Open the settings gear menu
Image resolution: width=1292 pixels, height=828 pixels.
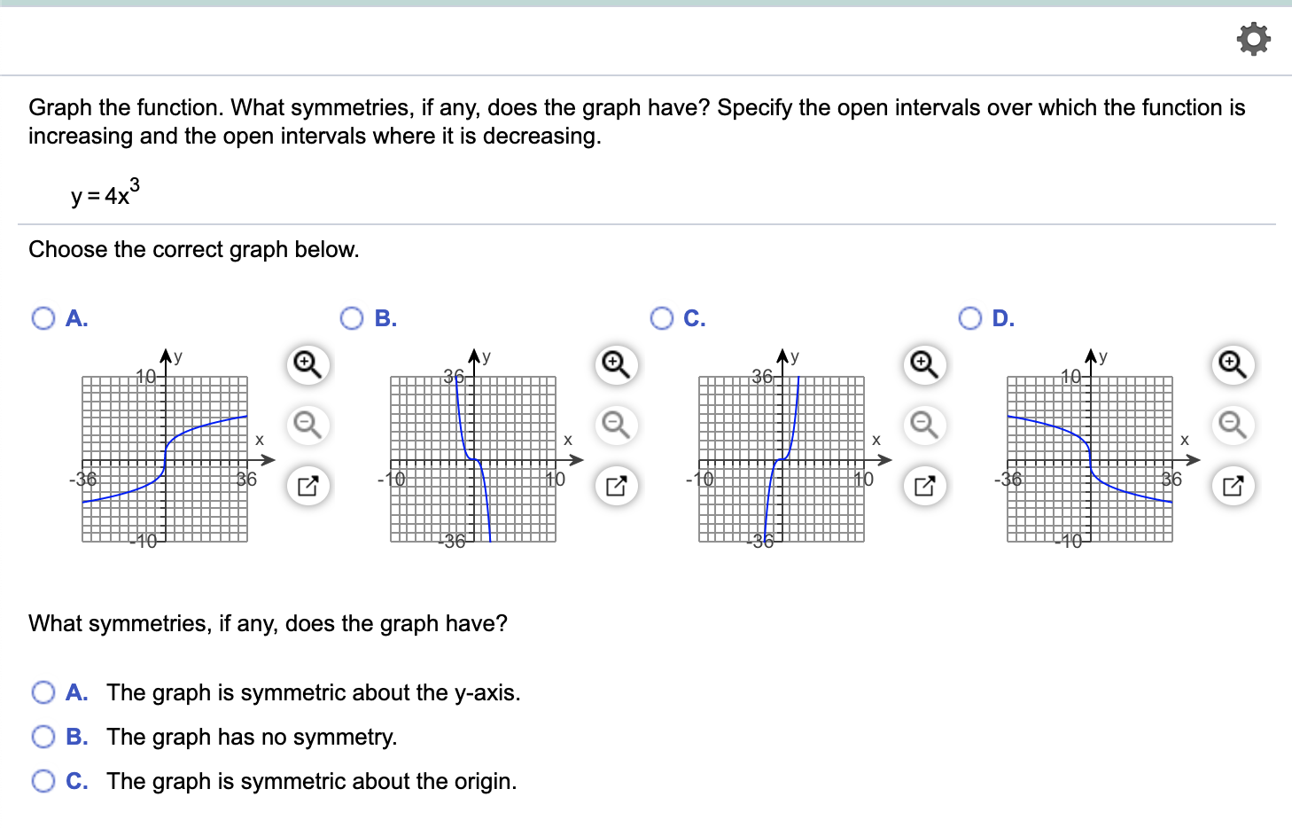pos(1253,40)
